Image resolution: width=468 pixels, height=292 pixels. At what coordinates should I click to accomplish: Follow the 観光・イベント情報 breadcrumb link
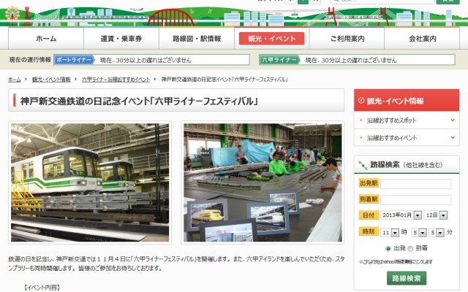[x=51, y=80]
